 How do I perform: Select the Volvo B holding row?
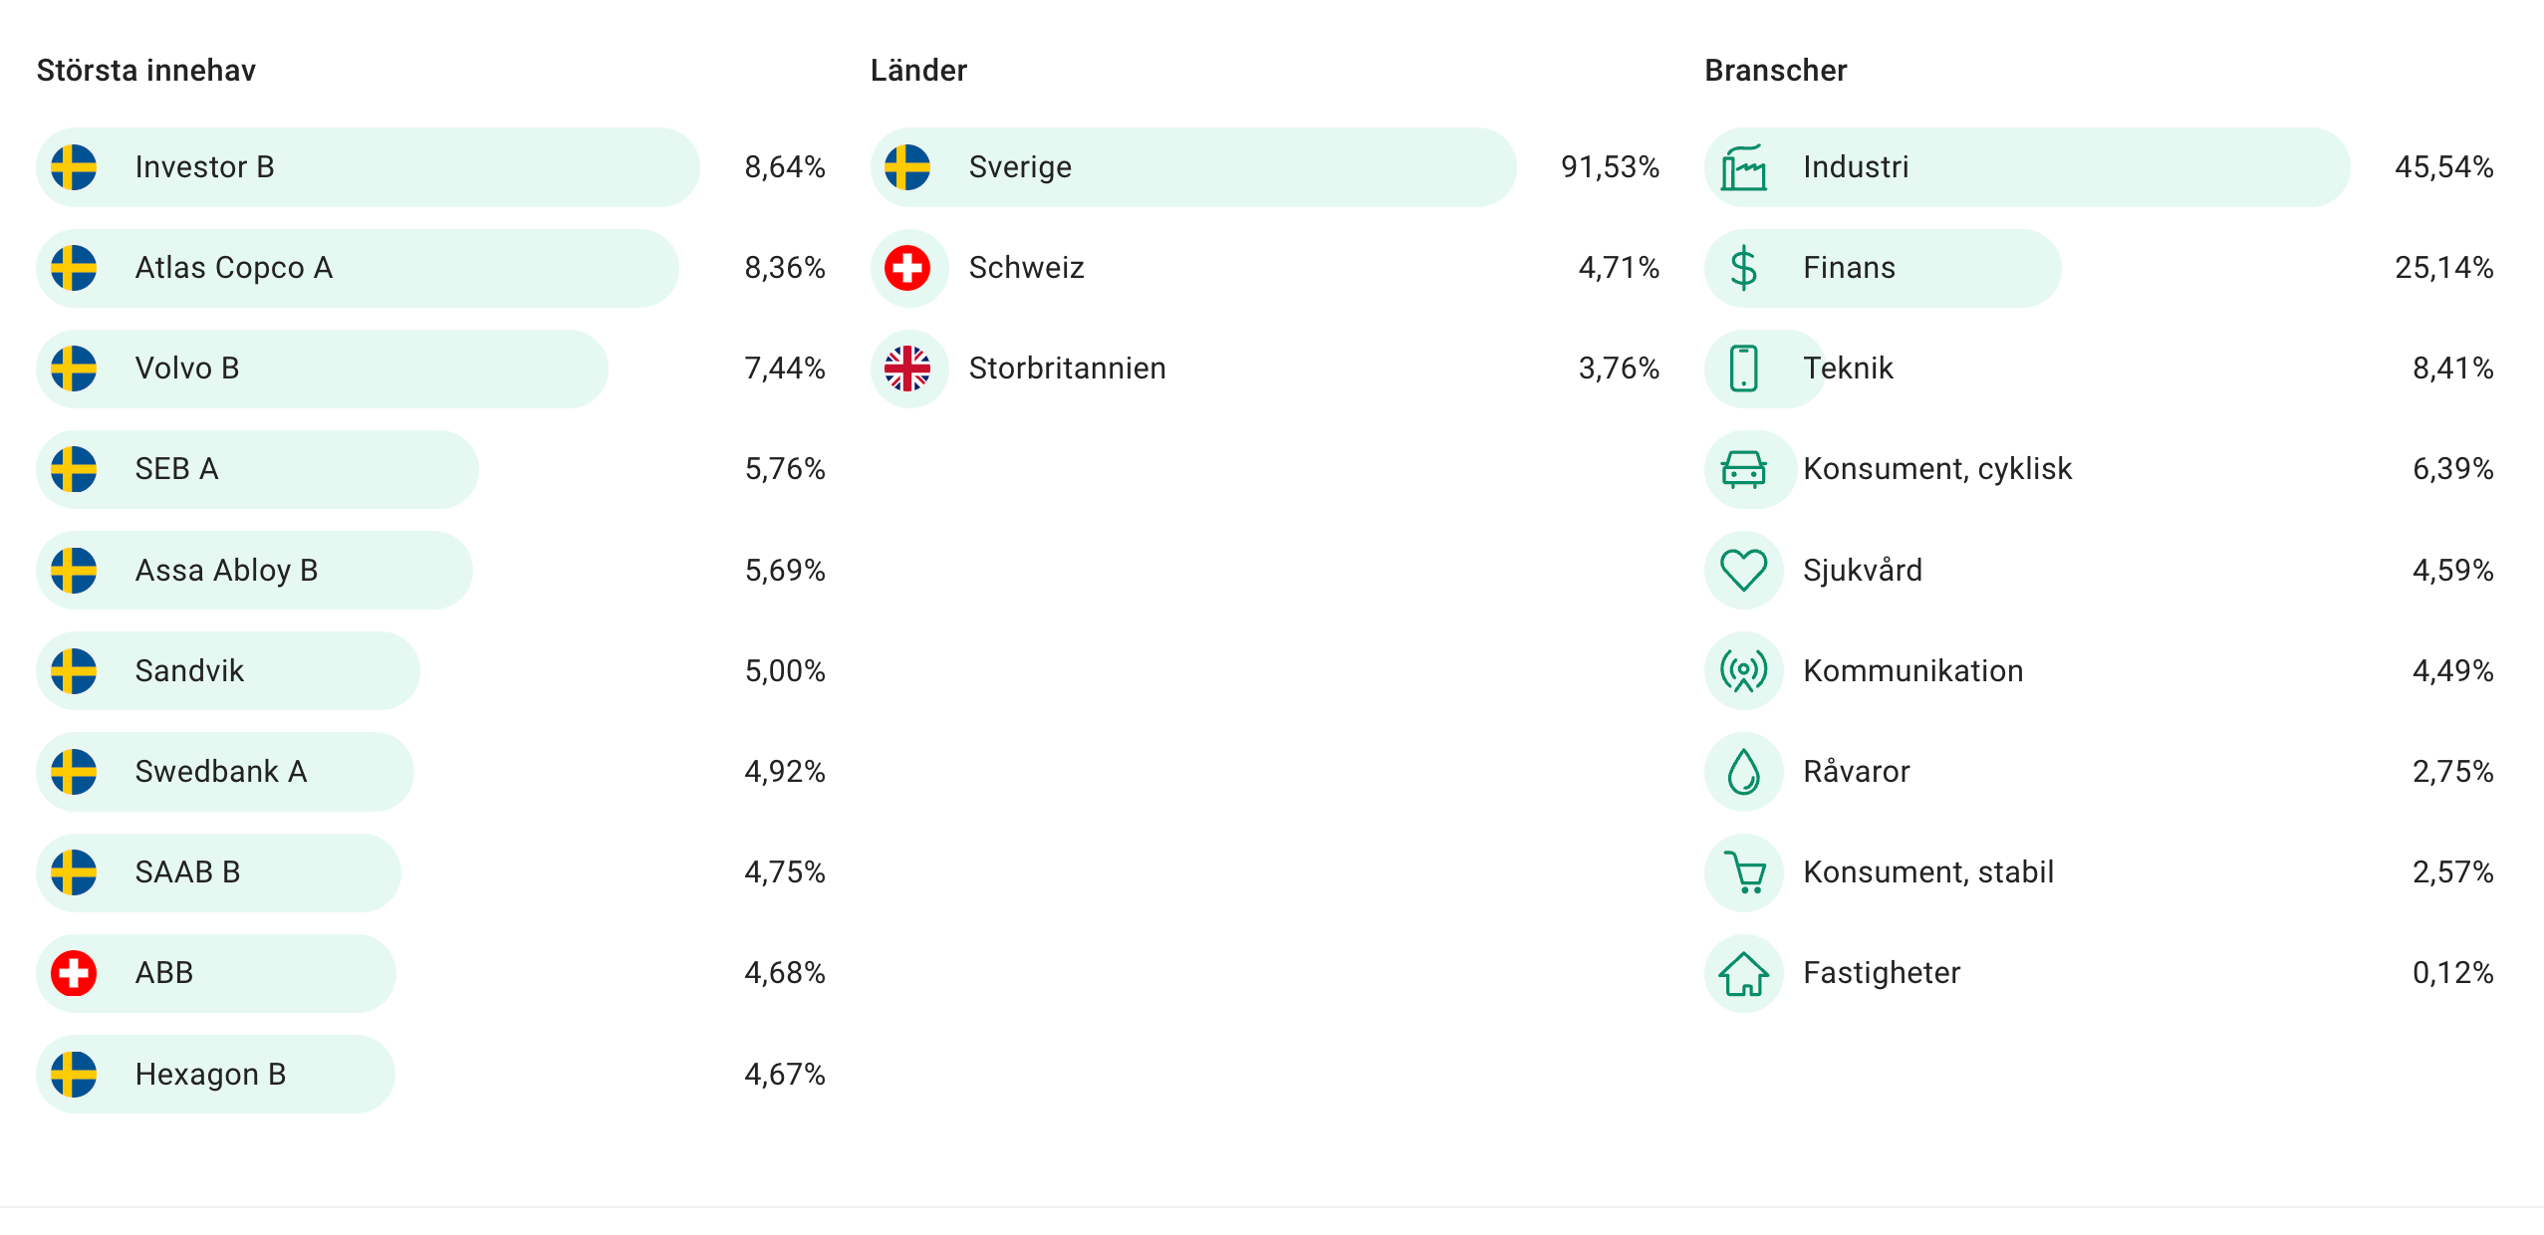[187, 369]
